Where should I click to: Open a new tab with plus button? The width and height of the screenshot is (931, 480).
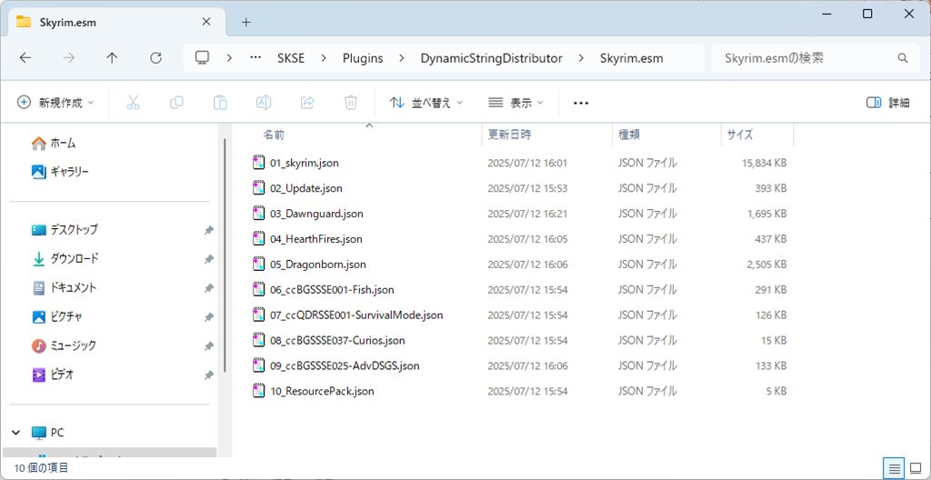pos(246,23)
